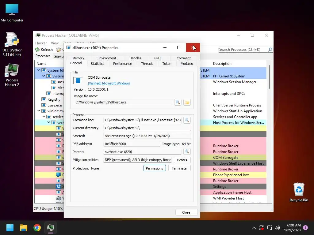Click Process Hacker taskbar icon
Image resolution: width=314 pixels, height=235 pixels.
click(x=51, y=228)
